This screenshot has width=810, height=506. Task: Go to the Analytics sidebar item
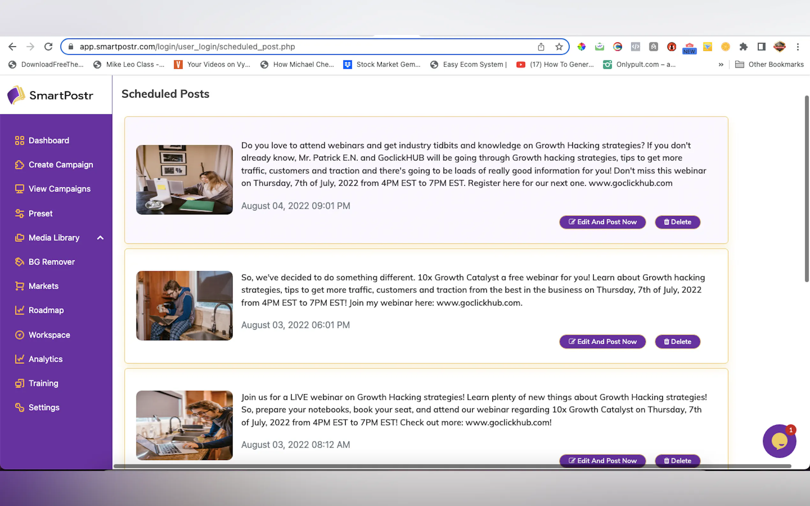46,359
